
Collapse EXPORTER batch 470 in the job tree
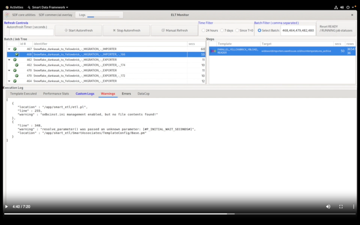(x=9, y=70)
